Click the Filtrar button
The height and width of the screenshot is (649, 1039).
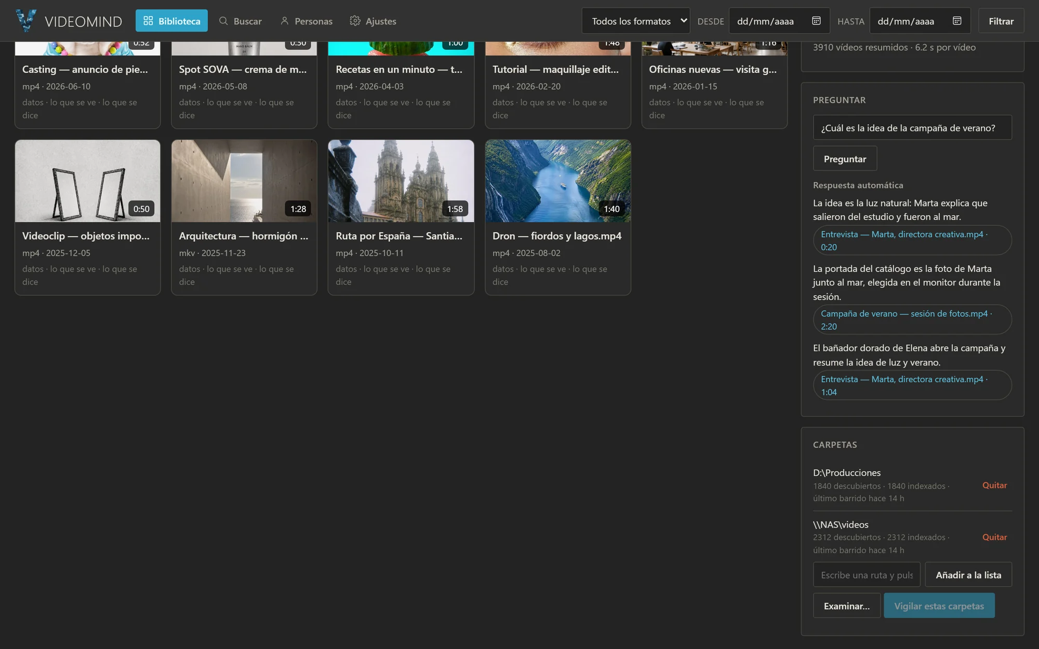click(x=1001, y=21)
